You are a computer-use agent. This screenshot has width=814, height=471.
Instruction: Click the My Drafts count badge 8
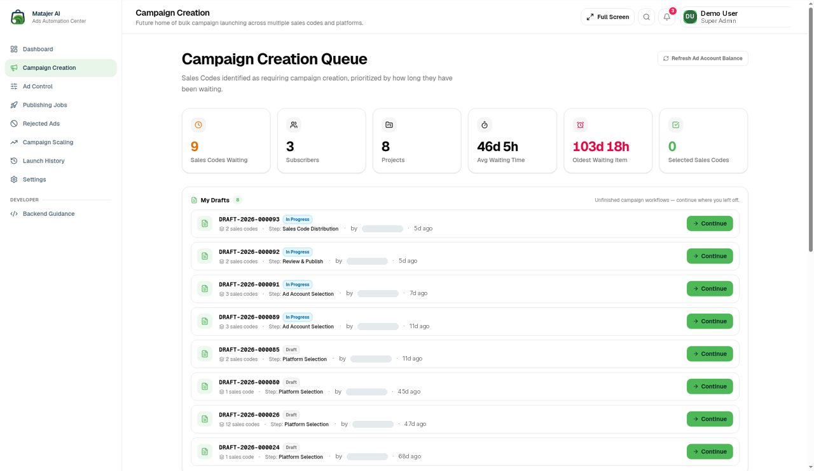(238, 200)
